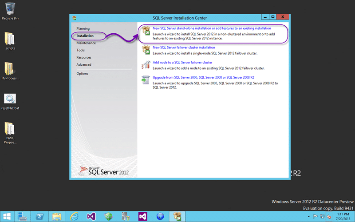
Task: Click the blue globe icon in taskbar
Action: pos(160,217)
